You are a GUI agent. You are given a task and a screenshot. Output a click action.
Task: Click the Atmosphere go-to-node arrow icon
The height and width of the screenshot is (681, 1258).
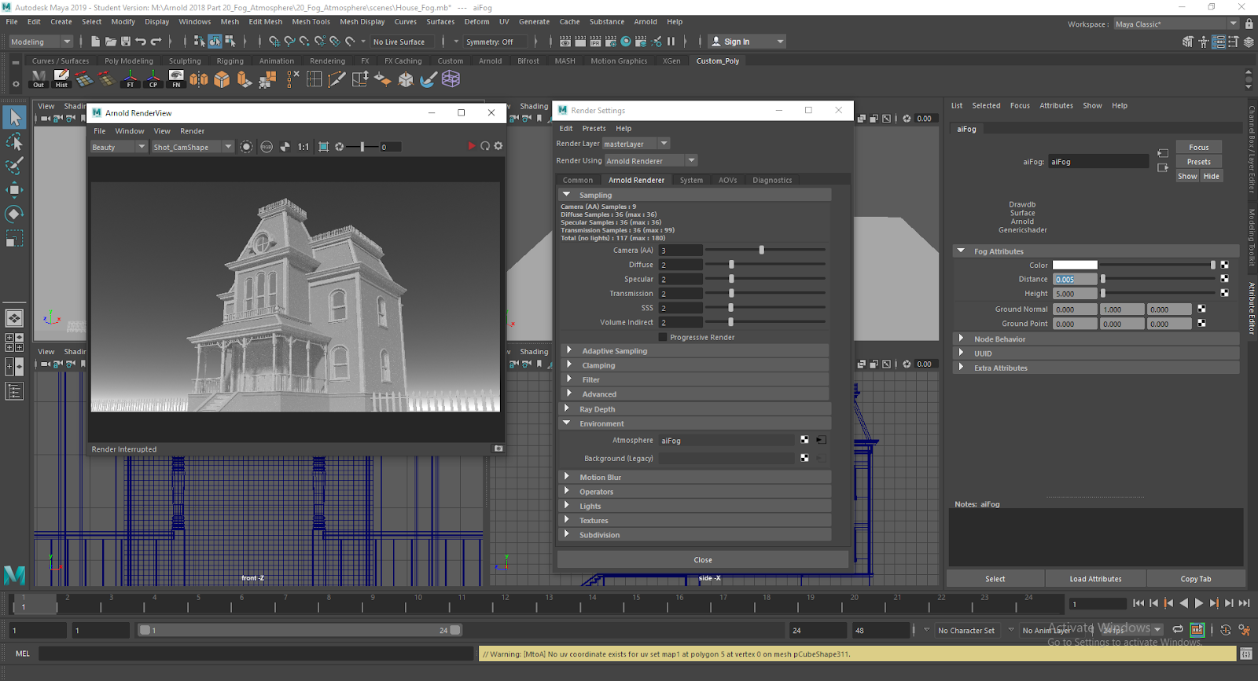tap(821, 440)
